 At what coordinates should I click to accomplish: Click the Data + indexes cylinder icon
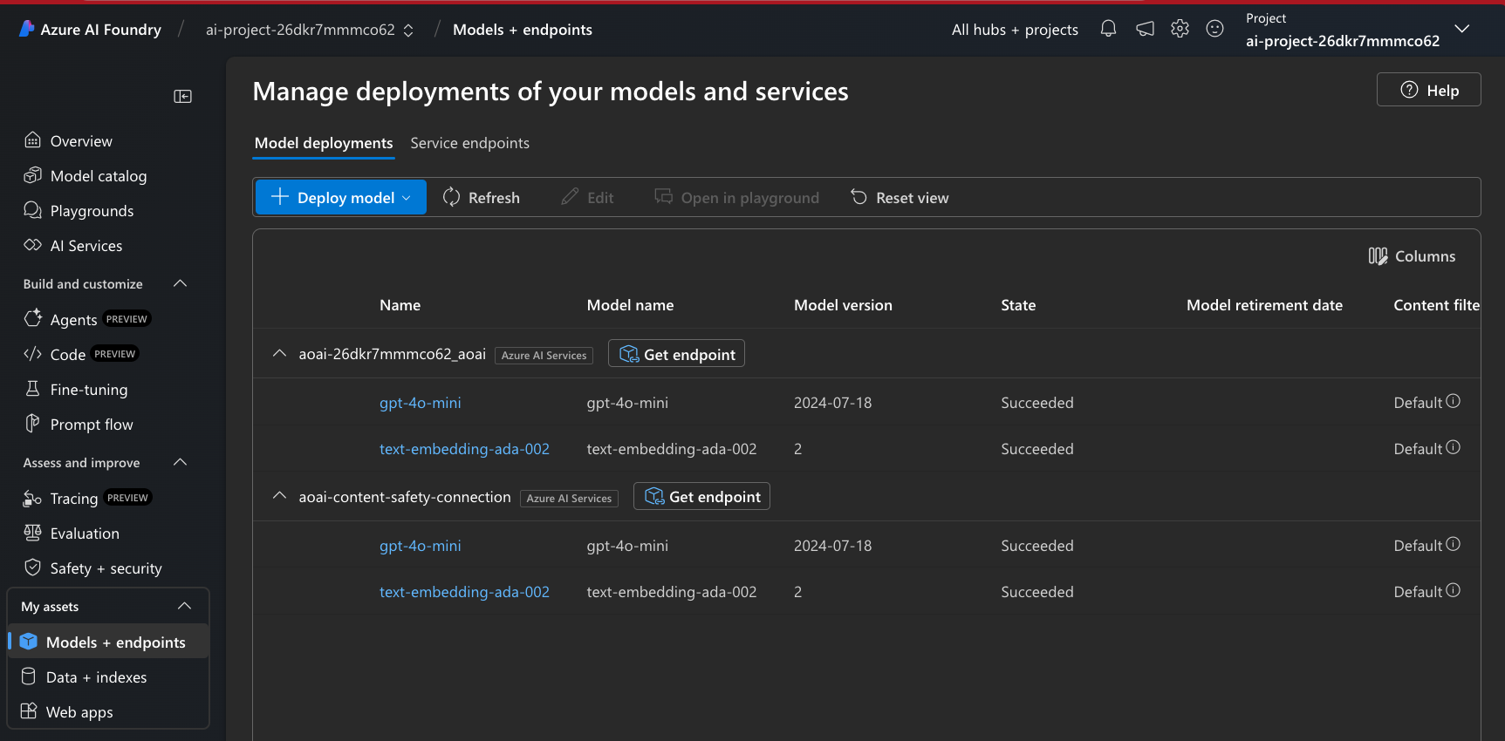(28, 676)
